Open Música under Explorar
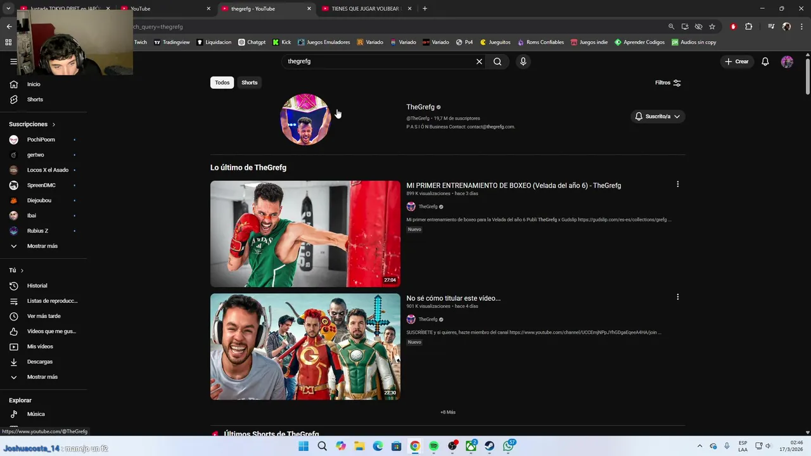 [35, 414]
